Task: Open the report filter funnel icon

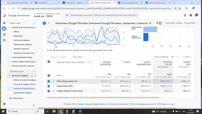Action: tap(157, 23)
